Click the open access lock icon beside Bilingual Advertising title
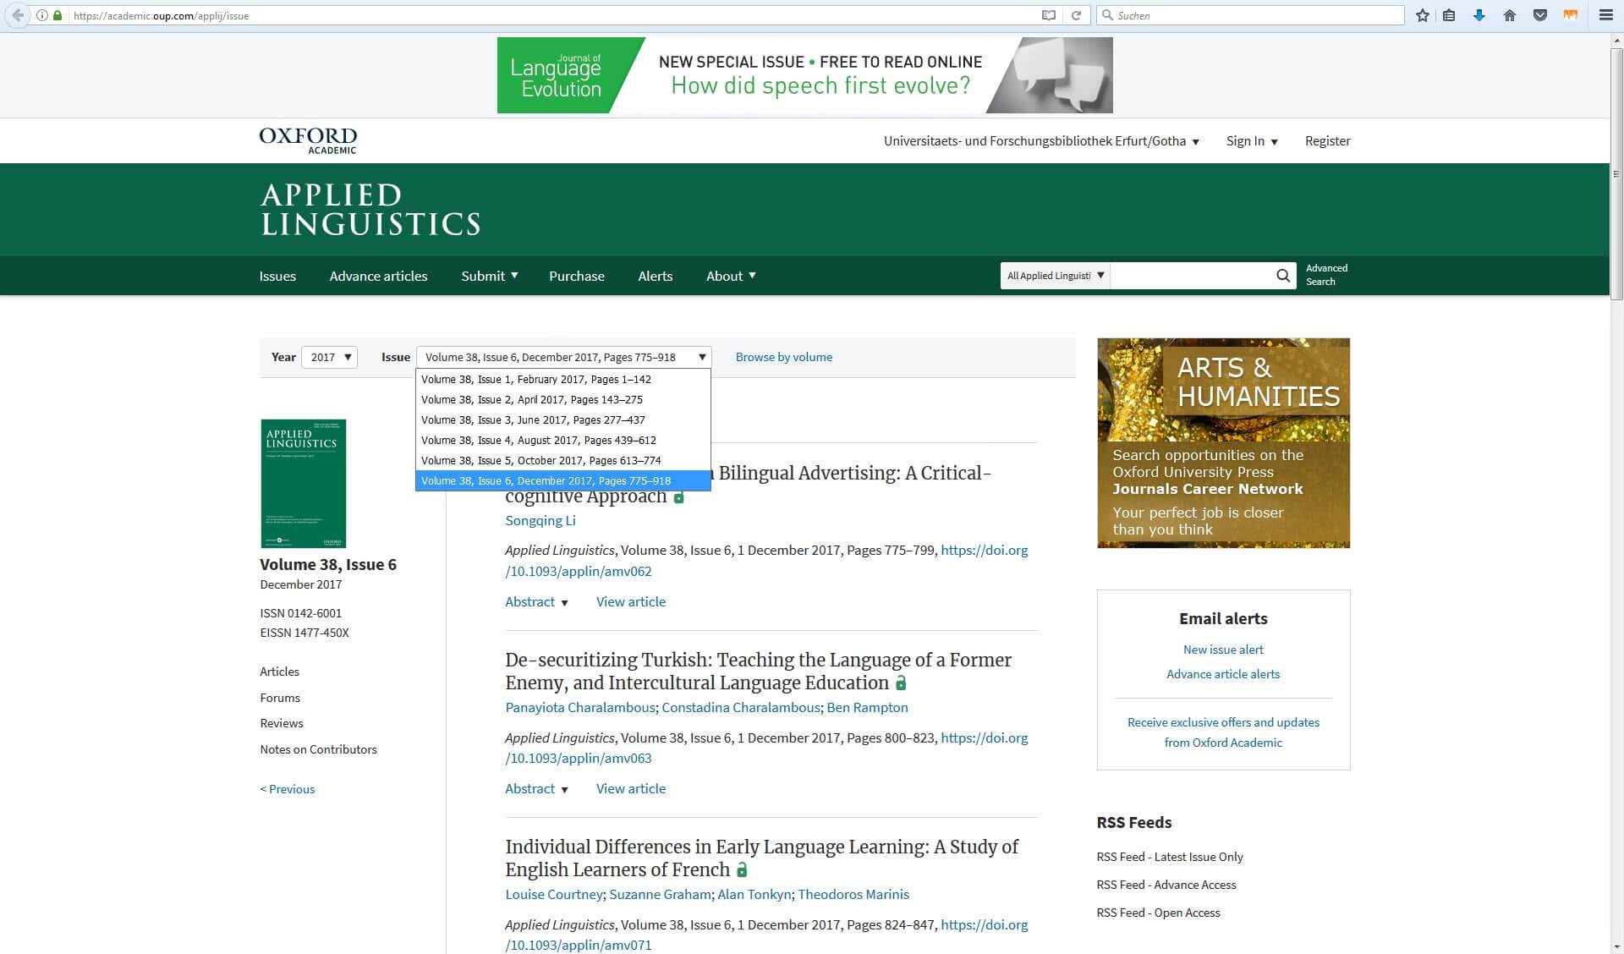This screenshot has height=954, width=1624. coord(678,497)
